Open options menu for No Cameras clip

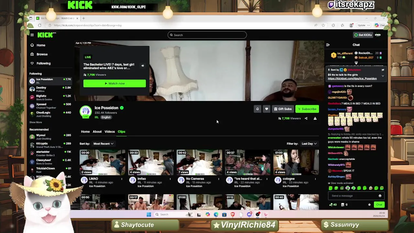(219, 179)
